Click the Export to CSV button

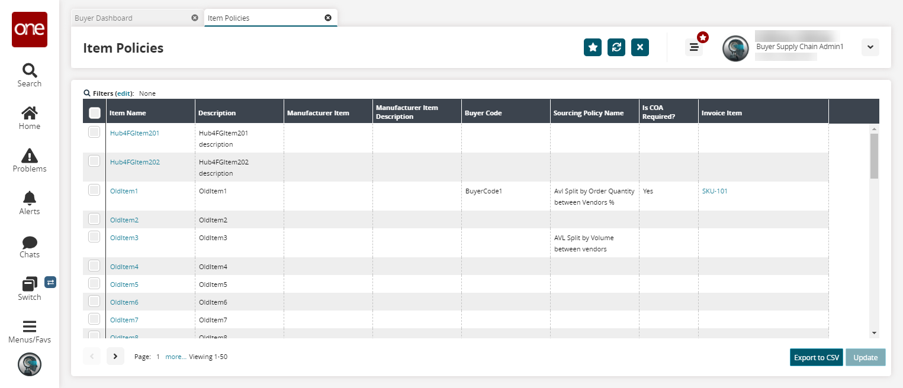[x=816, y=357]
